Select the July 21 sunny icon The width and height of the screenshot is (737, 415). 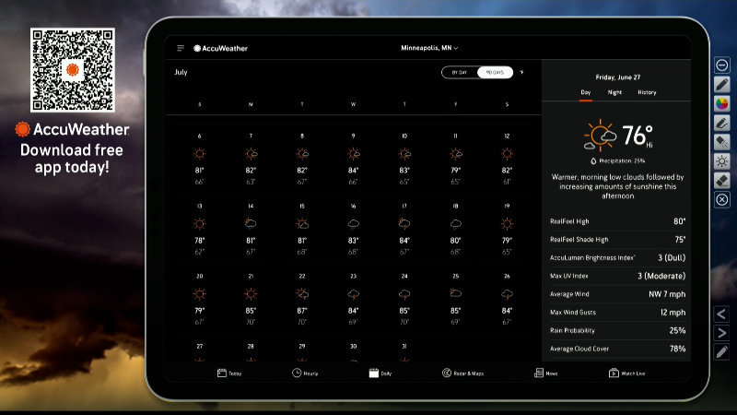251,294
